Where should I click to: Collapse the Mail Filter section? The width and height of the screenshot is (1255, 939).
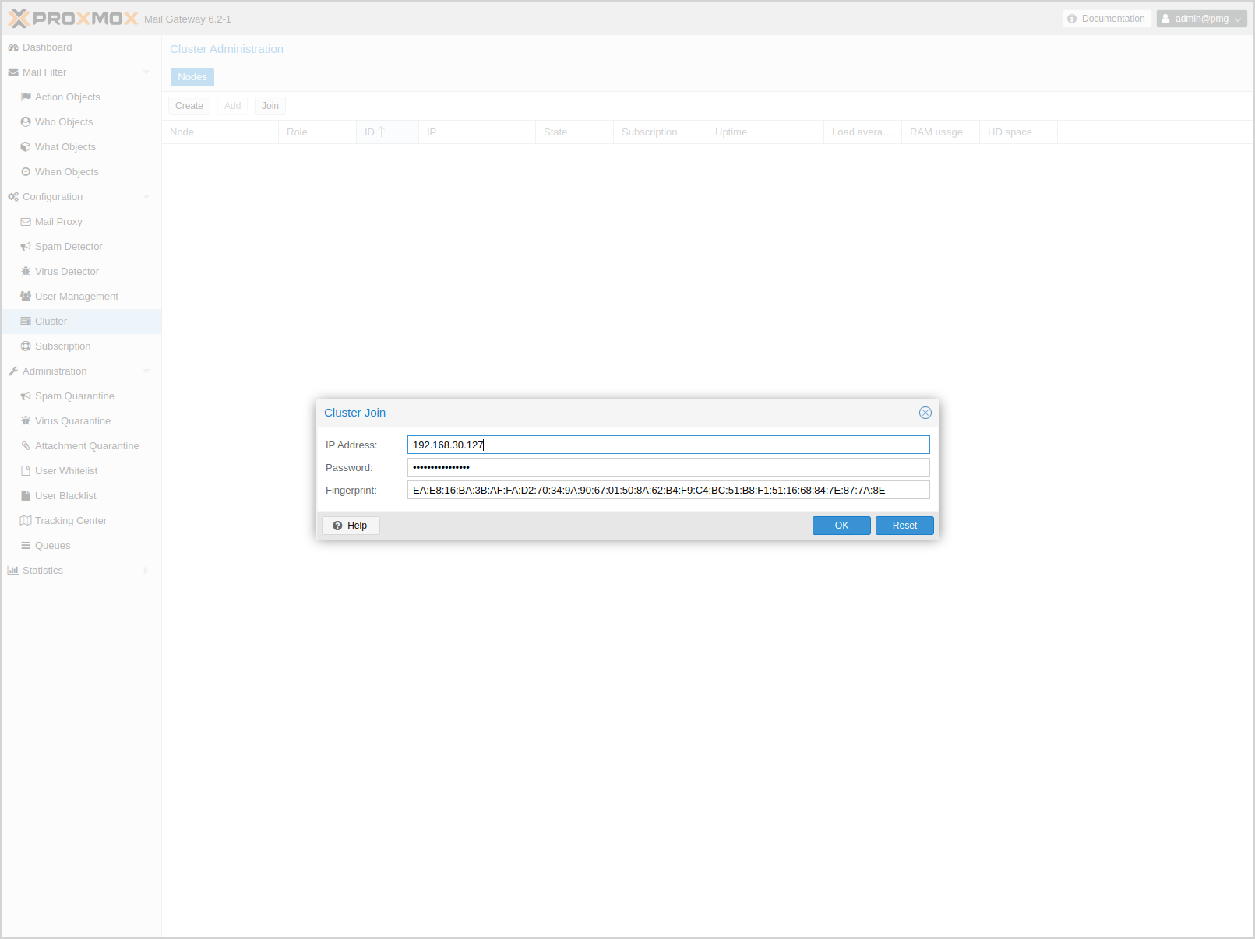(146, 72)
